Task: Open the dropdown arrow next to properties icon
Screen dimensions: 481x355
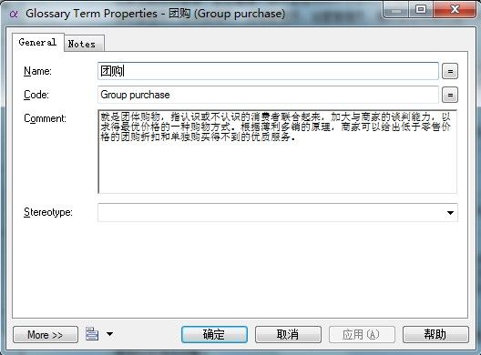Action: (109, 334)
